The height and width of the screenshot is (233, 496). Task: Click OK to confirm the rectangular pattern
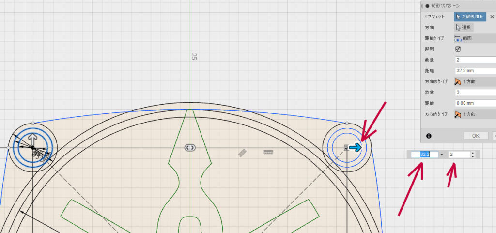pos(476,136)
